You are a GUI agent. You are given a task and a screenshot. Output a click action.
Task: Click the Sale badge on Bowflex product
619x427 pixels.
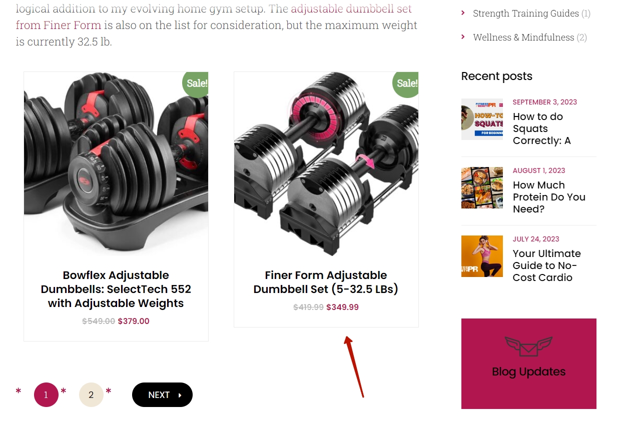coord(196,84)
